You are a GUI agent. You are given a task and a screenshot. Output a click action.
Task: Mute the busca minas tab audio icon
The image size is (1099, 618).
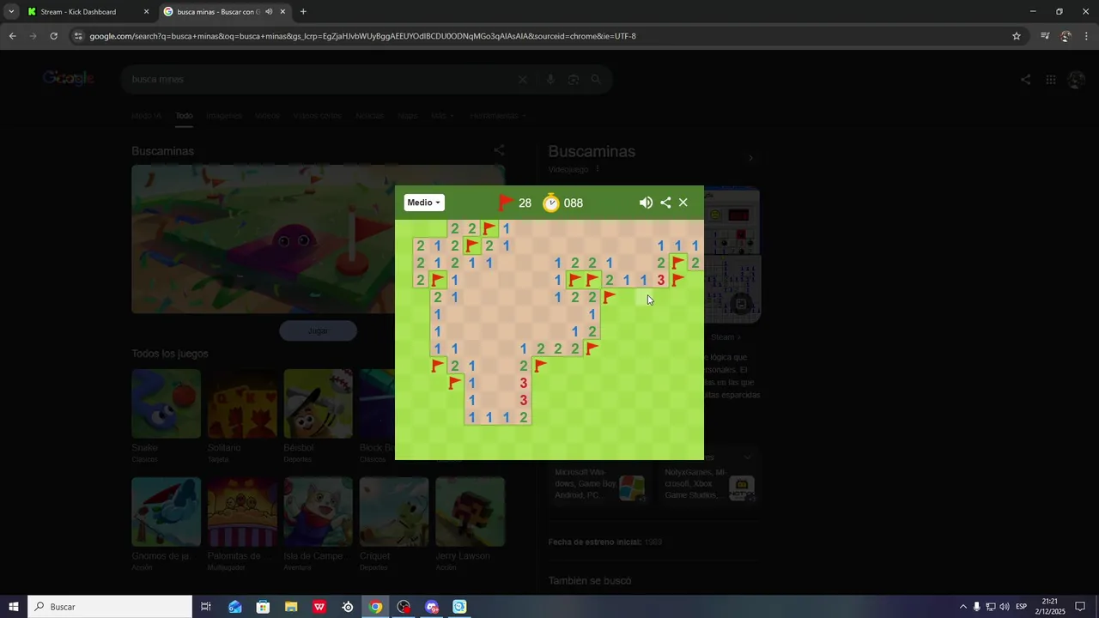click(x=269, y=12)
